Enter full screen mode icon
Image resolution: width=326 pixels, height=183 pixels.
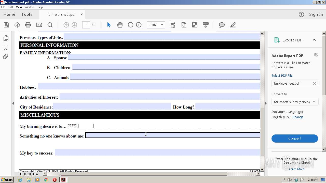195,25
